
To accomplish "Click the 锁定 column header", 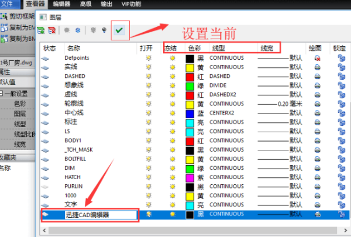I will coord(339,48).
